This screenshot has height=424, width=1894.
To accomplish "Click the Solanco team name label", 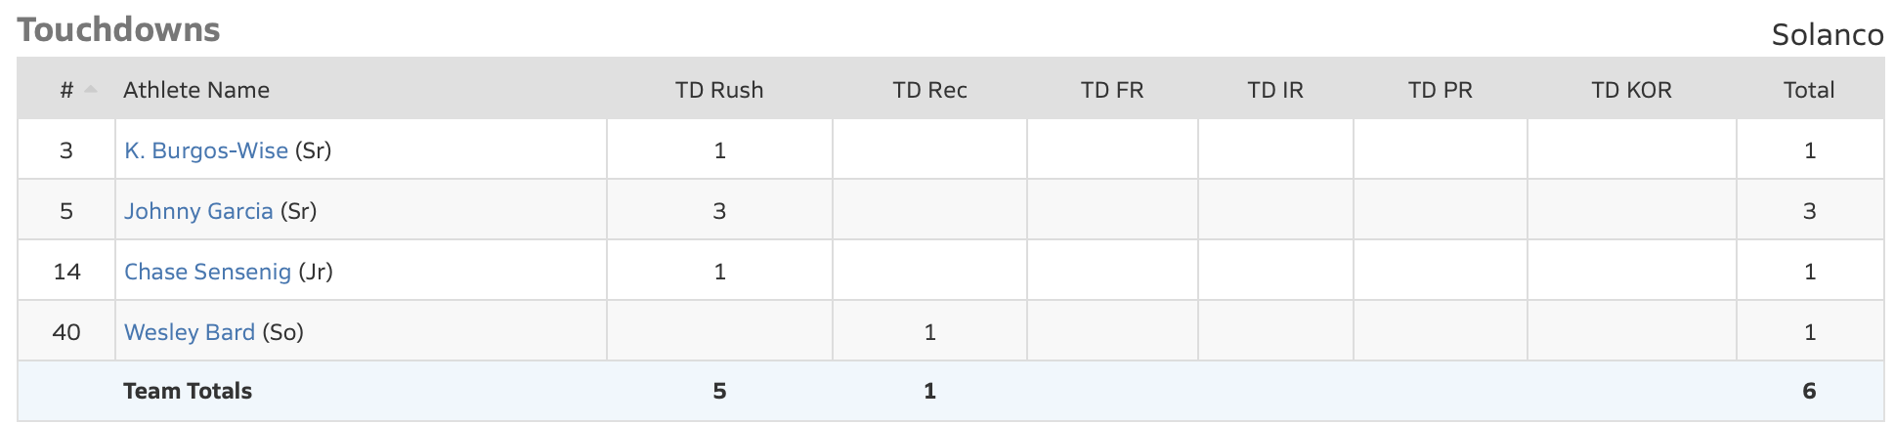I will [x=1827, y=35].
